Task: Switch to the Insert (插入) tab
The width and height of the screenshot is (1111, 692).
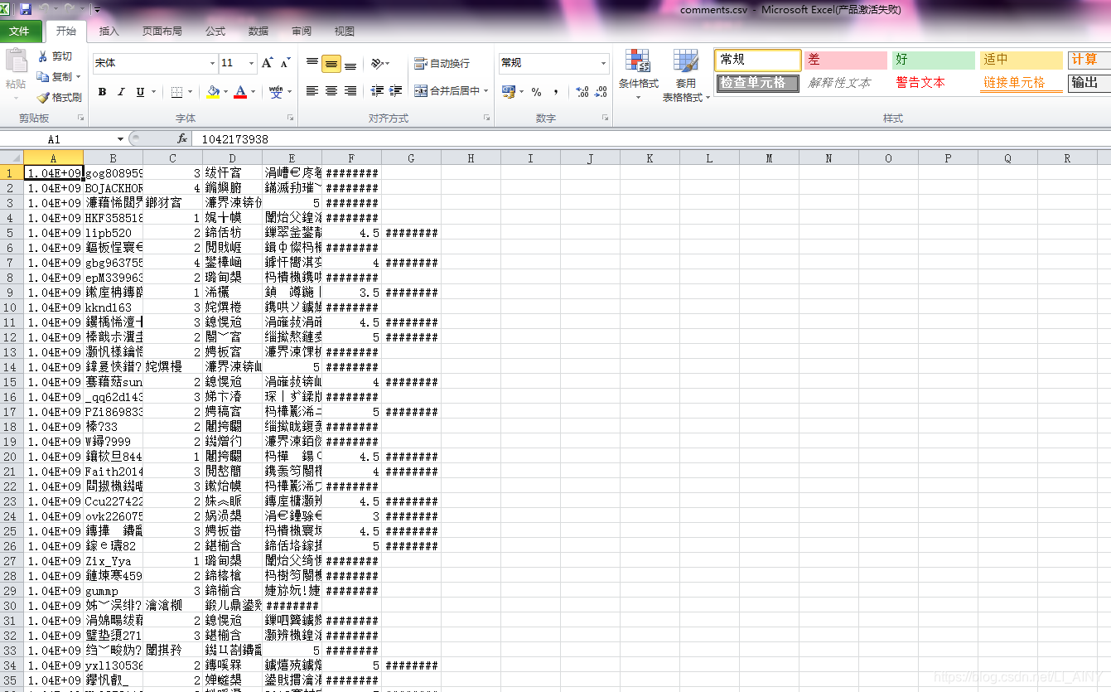Action: (109, 31)
